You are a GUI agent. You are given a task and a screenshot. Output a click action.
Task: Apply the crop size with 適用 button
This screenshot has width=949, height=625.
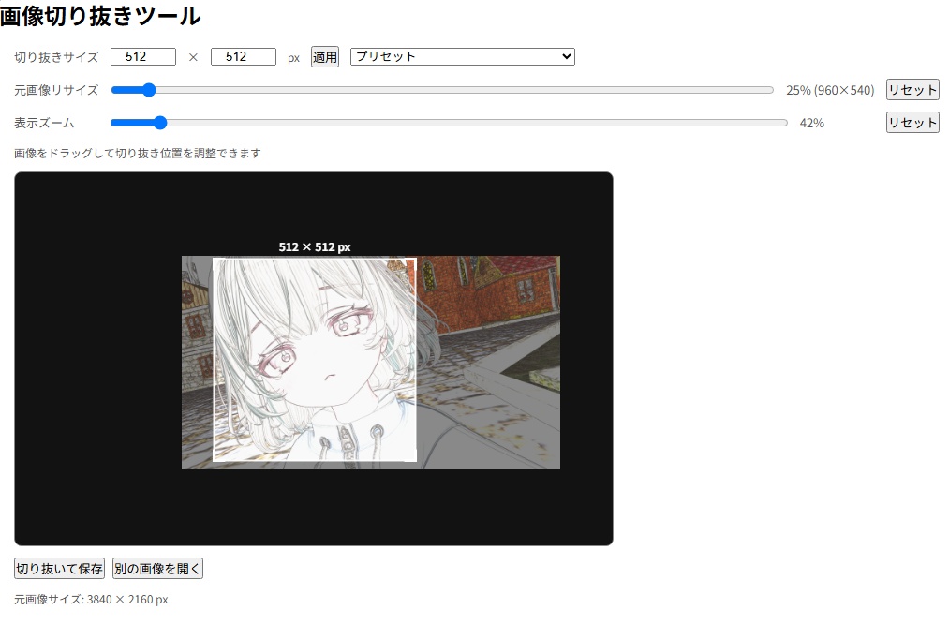point(325,57)
